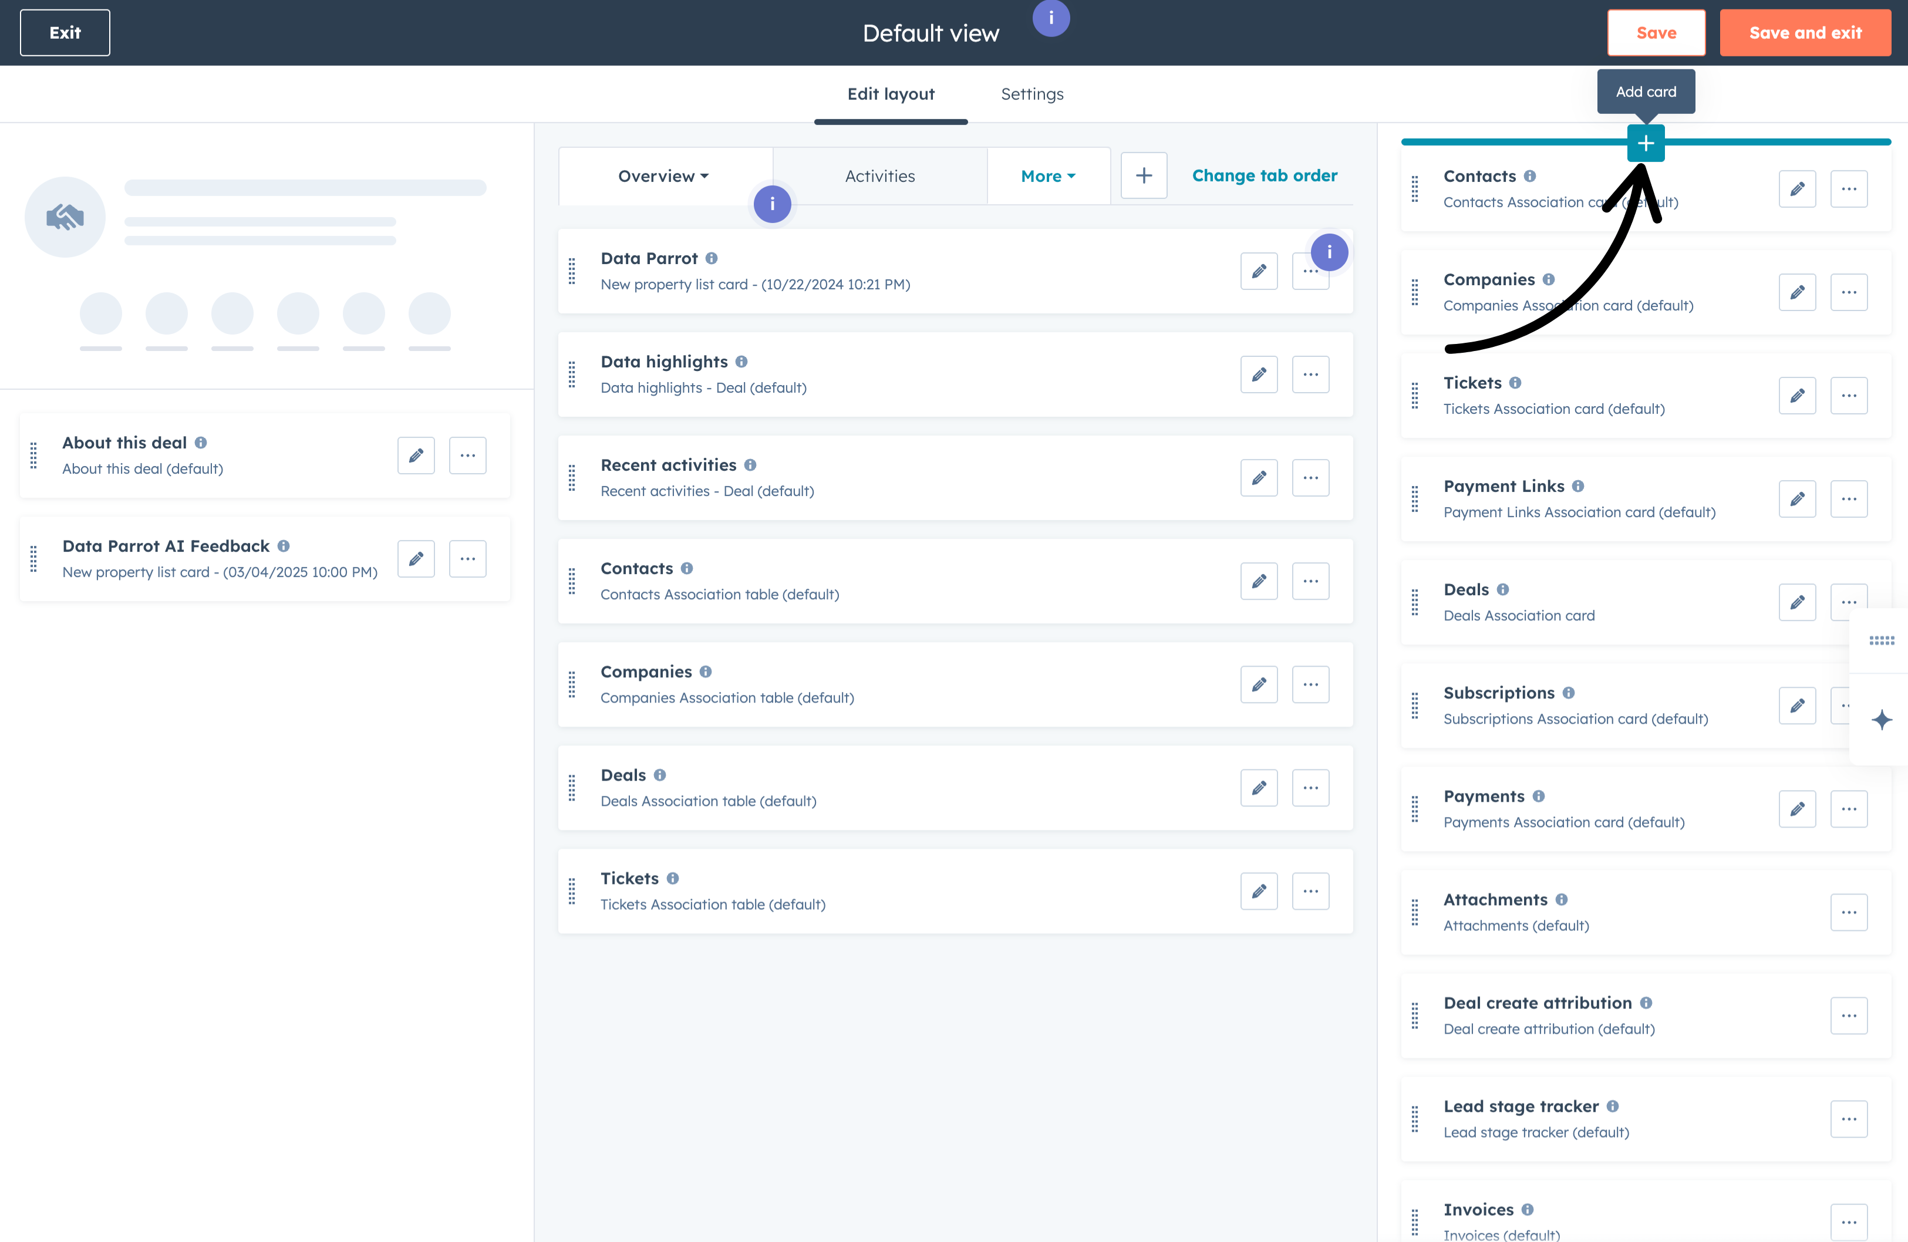1908x1242 pixels.
Task: Click the Save and exit button
Action: [x=1805, y=33]
